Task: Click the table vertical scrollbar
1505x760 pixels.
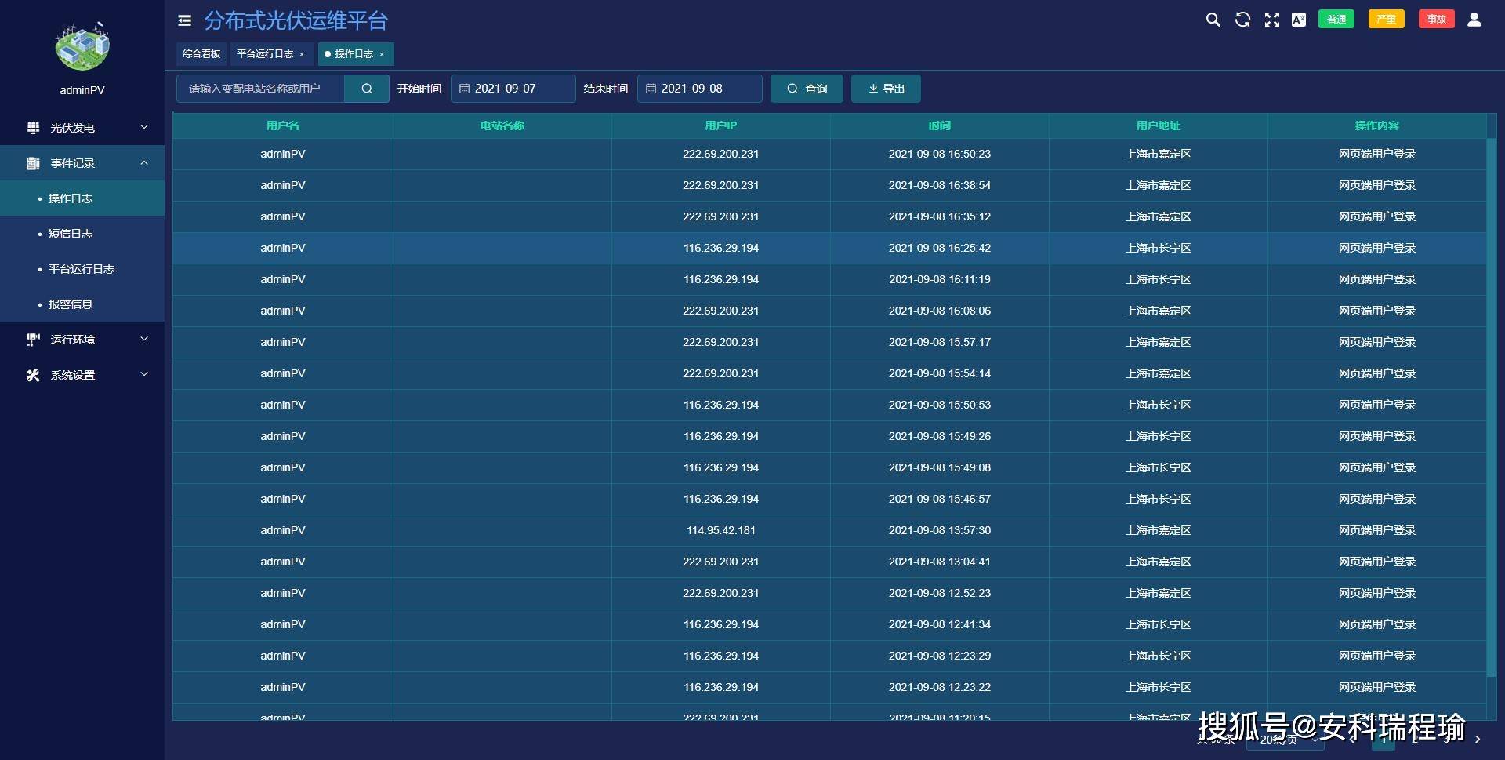Action: click(x=1491, y=407)
